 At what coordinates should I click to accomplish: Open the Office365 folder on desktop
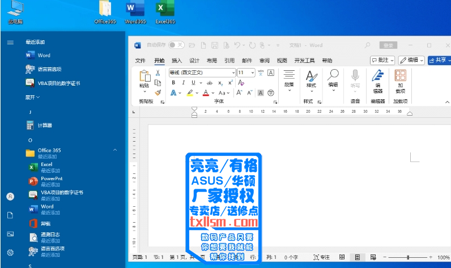coord(105,12)
